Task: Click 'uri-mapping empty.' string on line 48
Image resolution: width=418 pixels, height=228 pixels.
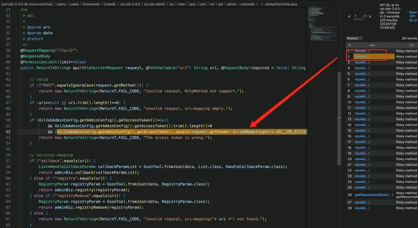Action: [x=187, y=108]
